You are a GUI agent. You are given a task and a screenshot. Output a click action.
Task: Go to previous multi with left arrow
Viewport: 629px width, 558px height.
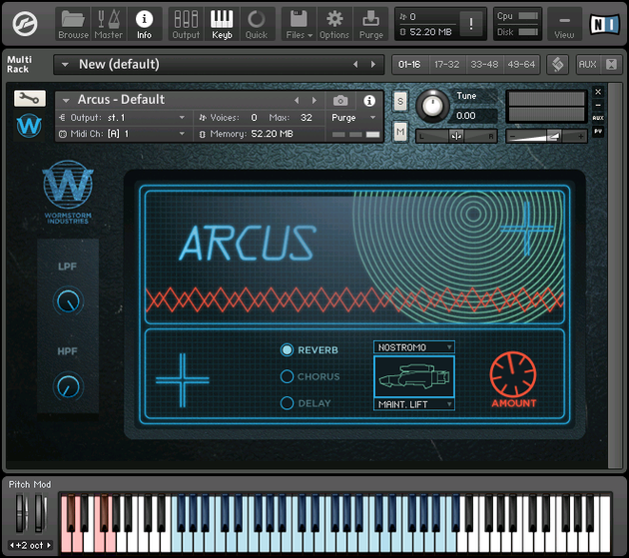click(355, 64)
